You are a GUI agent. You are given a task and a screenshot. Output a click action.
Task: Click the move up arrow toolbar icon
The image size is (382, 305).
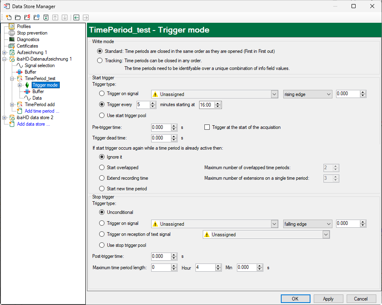pos(55,17)
